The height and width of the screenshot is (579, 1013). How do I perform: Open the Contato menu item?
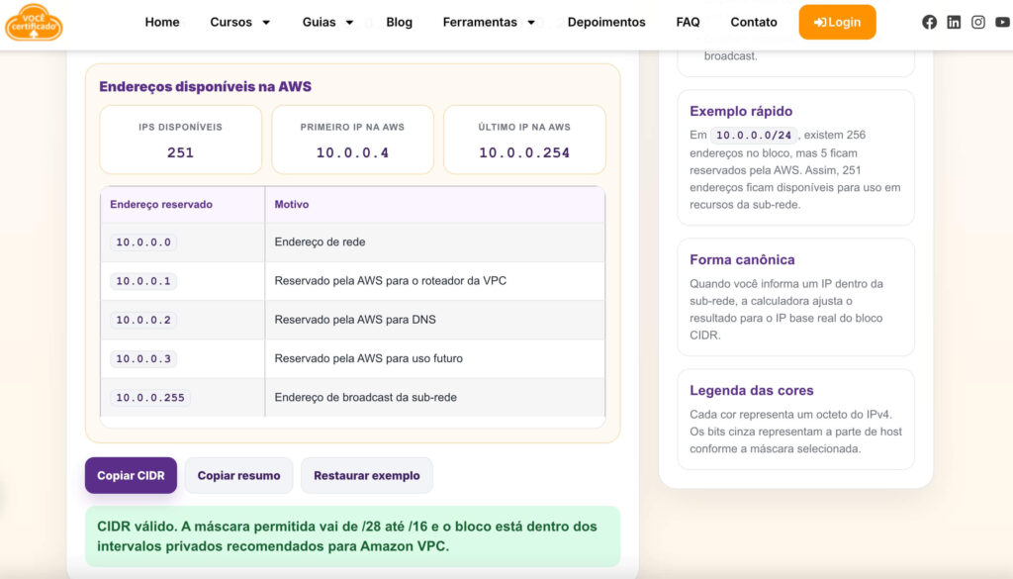(753, 22)
